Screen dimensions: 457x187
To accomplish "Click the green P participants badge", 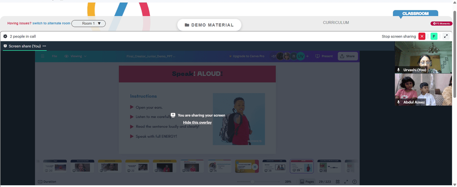I will pyautogui.click(x=434, y=36).
